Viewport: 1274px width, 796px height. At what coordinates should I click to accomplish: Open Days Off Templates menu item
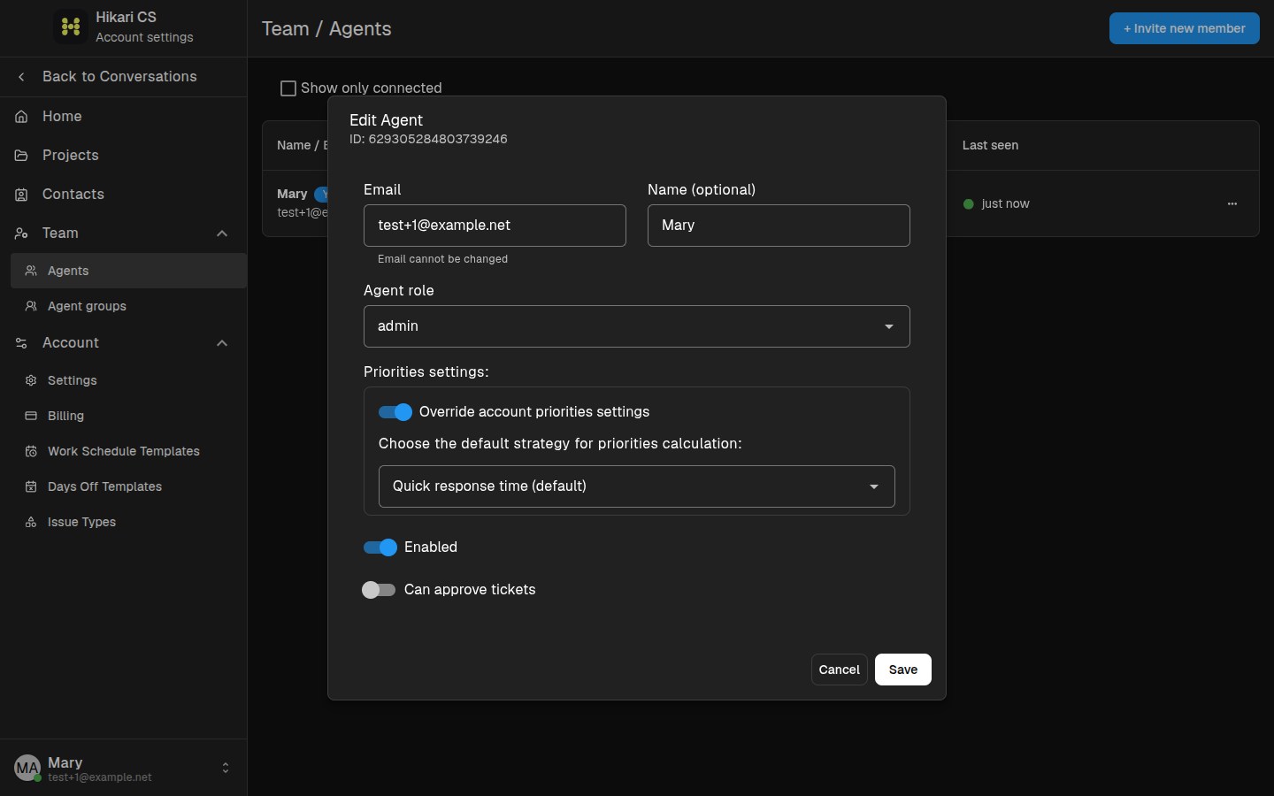tap(128, 486)
